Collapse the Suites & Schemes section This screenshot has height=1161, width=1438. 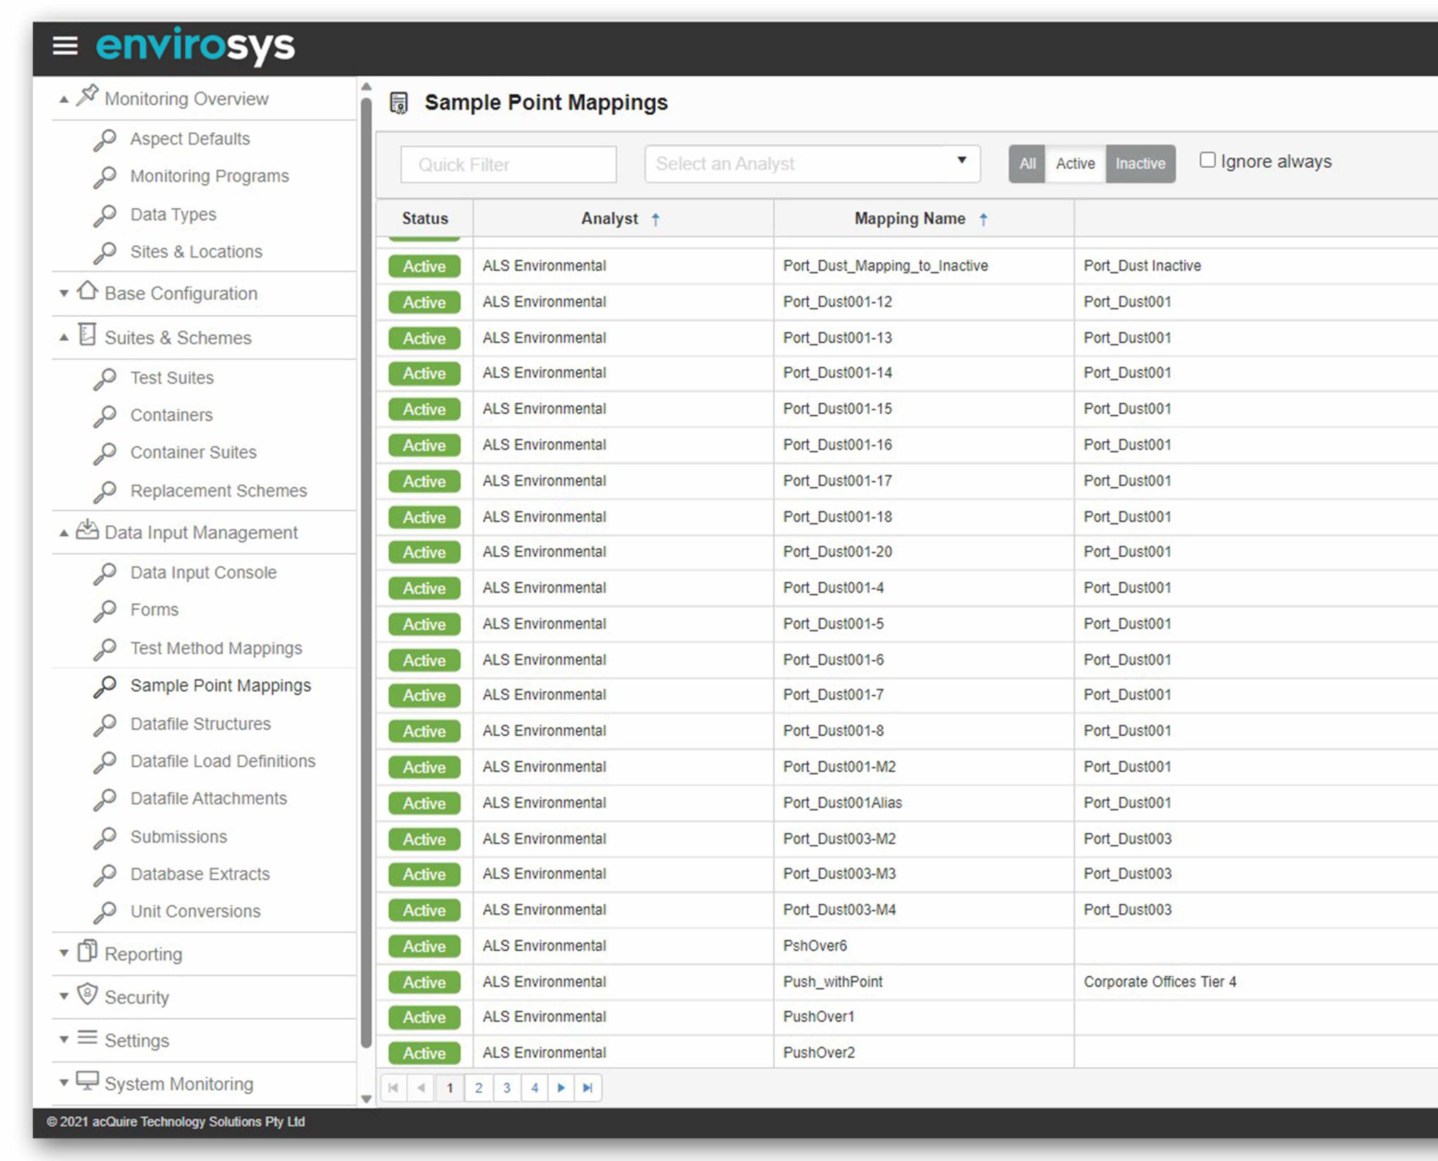[x=64, y=338]
